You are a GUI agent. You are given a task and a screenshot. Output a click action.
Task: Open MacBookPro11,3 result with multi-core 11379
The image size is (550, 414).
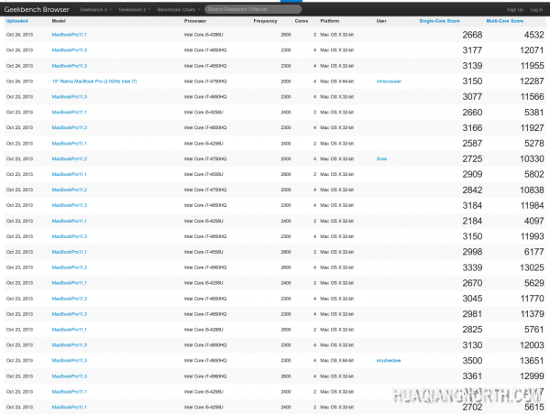tap(69, 314)
